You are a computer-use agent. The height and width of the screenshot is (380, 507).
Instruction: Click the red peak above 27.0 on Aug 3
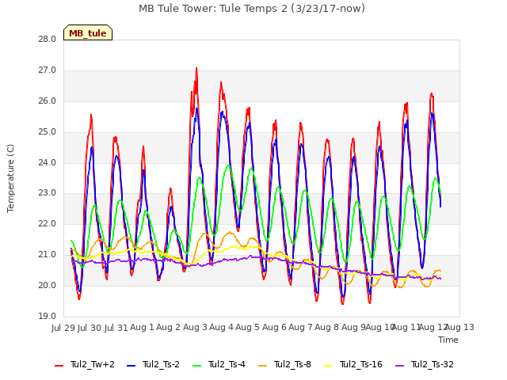click(196, 69)
